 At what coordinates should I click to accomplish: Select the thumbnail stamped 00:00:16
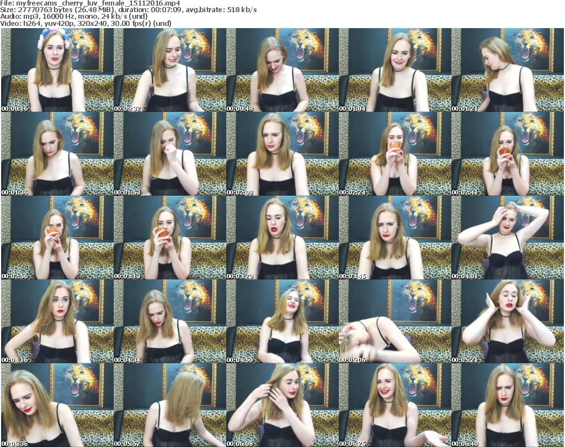click(57, 70)
